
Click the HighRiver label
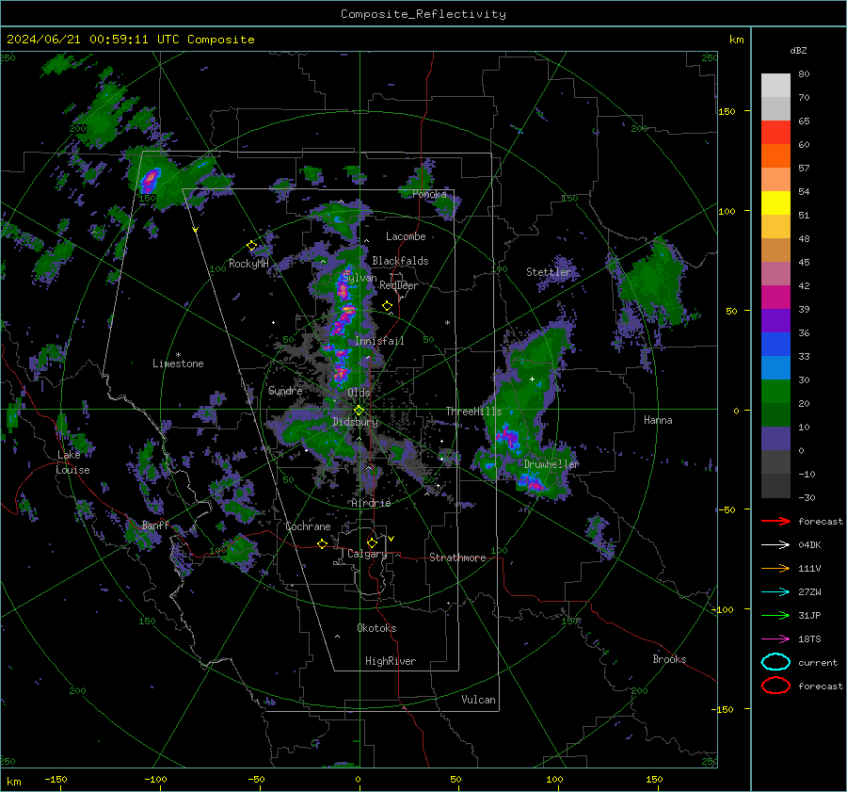point(391,661)
